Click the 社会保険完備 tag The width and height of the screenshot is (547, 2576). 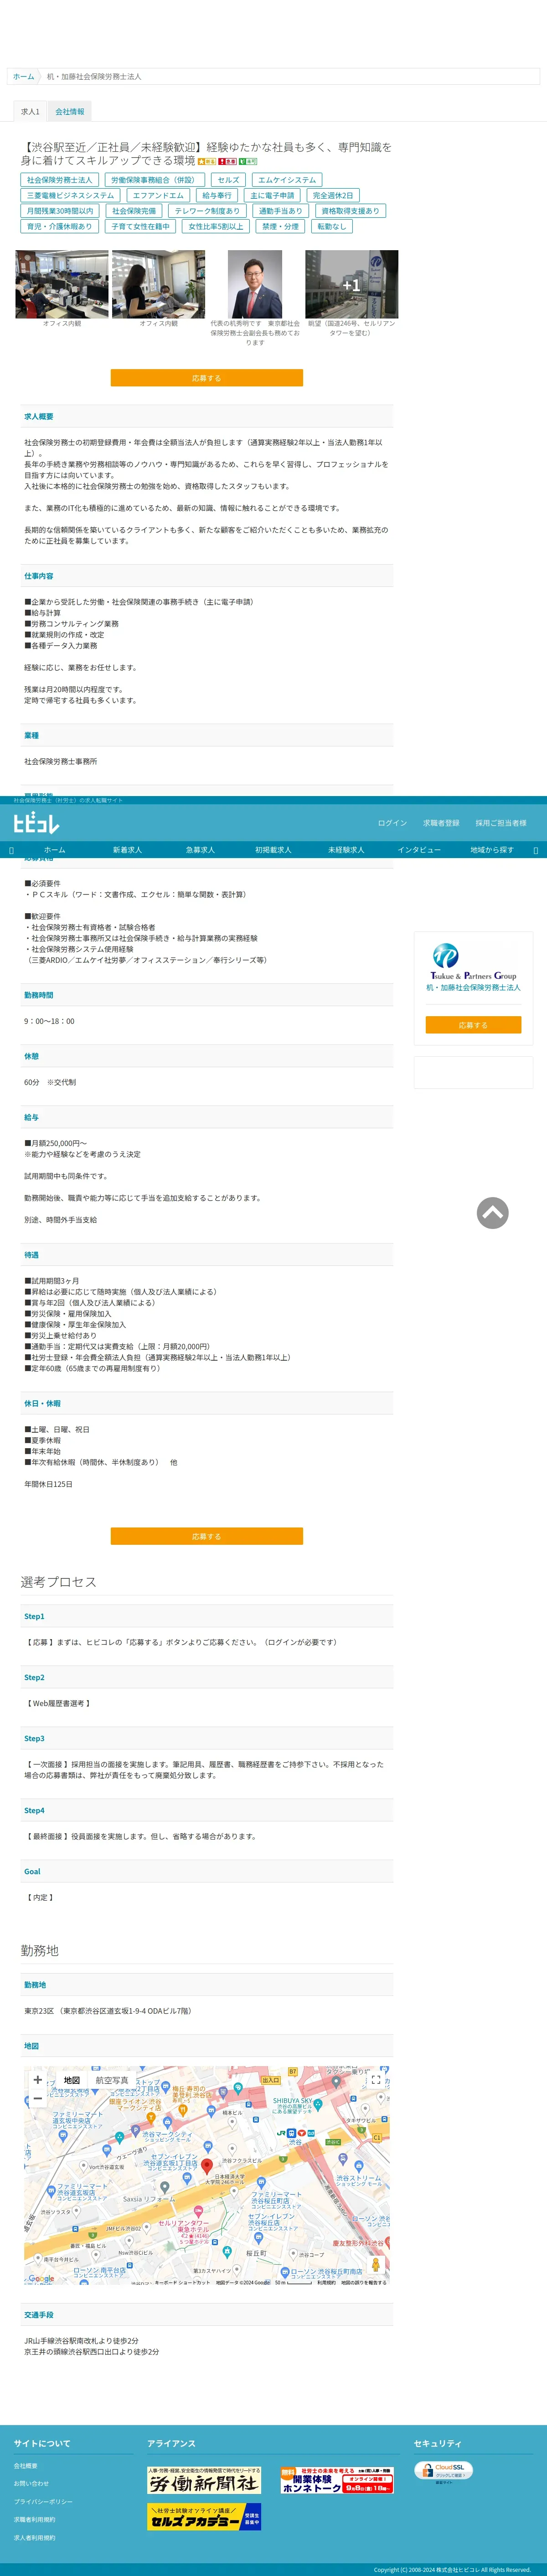pos(134,211)
